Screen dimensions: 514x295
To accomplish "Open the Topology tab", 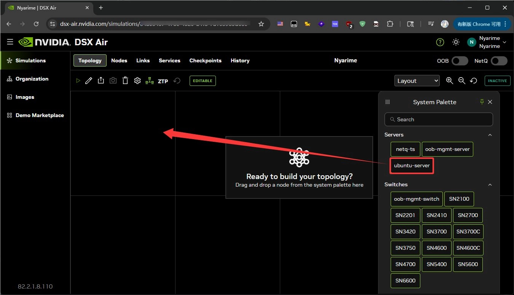I will pos(90,60).
